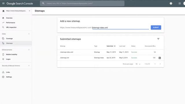Sort by Submitted column header

click(110, 46)
